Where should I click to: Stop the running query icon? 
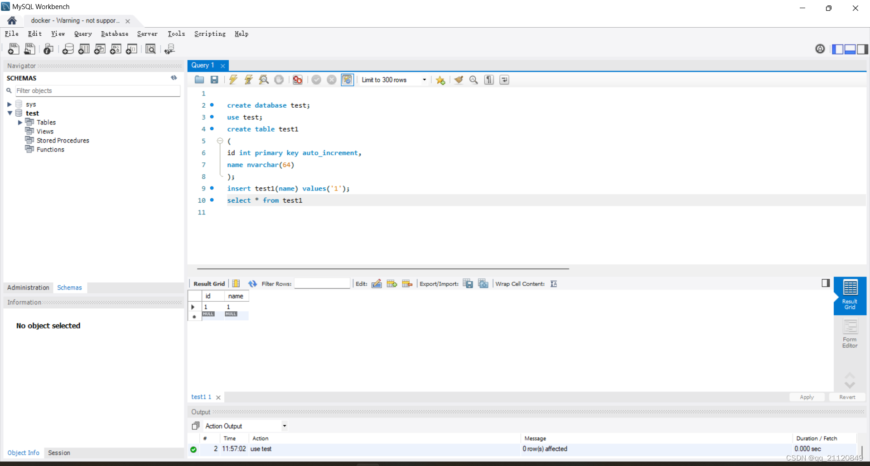point(279,80)
